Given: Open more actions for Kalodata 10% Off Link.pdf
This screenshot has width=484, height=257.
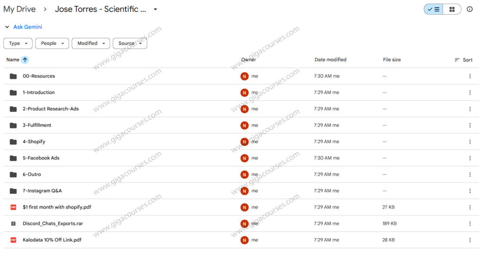Looking at the screenshot, I should (470, 240).
